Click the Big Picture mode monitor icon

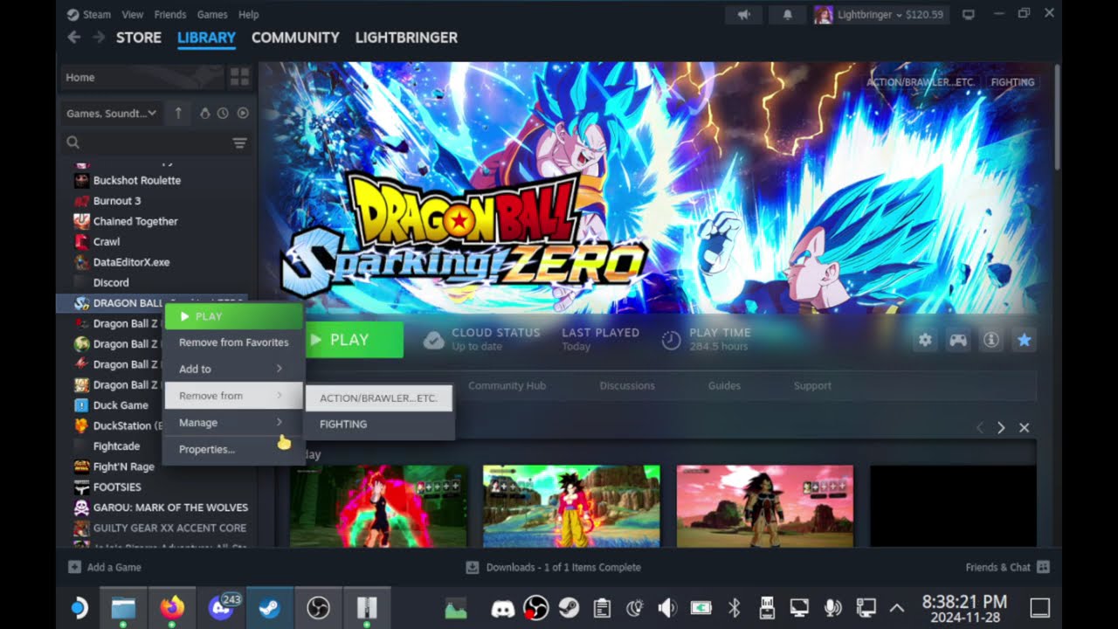pyautogui.click(x=968, y=15)
